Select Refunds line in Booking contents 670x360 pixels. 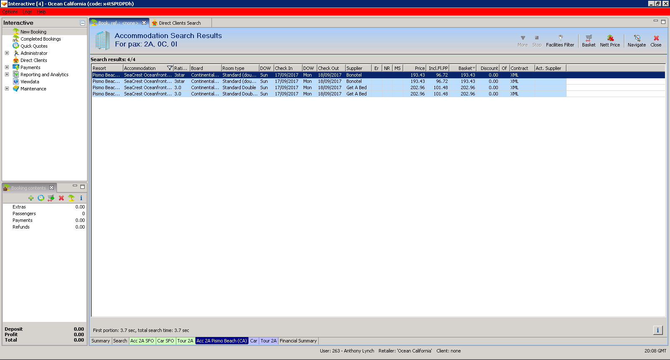point(44,227)
